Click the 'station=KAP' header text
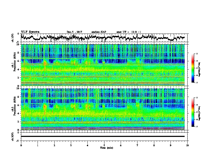Image resolution: width=211 pixels, height=163 pixels. [x=99, y=32]
